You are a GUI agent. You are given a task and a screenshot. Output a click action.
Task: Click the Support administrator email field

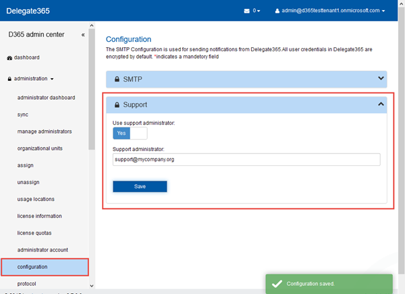click(x=246, y=160)
